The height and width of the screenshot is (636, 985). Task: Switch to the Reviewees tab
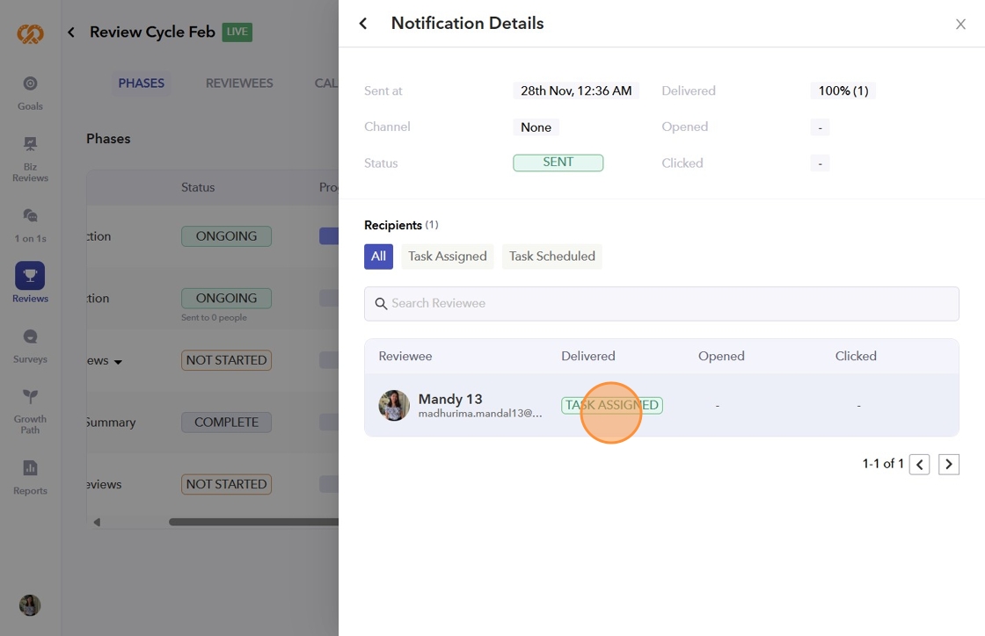coord(239,83)
